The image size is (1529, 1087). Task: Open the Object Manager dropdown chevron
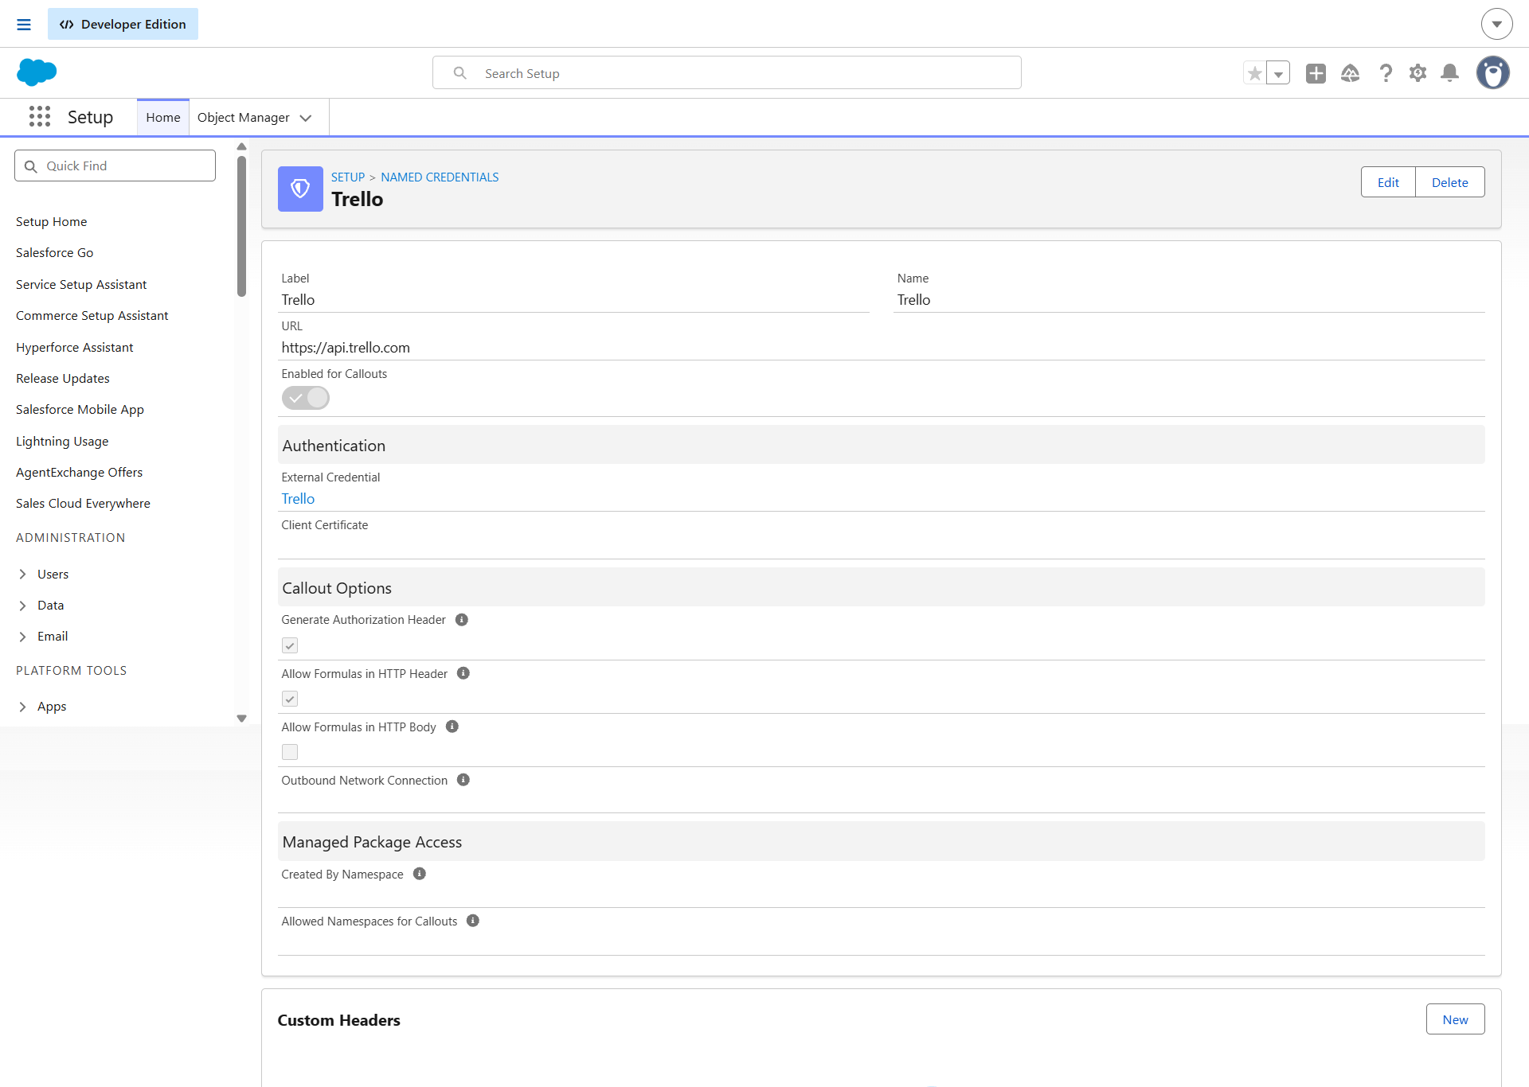(x=306, y=118)
